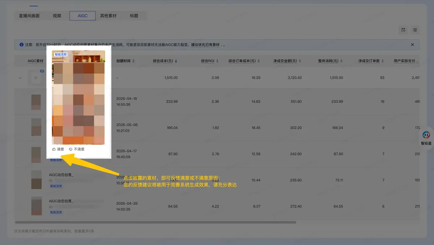Click the net amount 551.80
434x245 pixels.
[296, 102]
